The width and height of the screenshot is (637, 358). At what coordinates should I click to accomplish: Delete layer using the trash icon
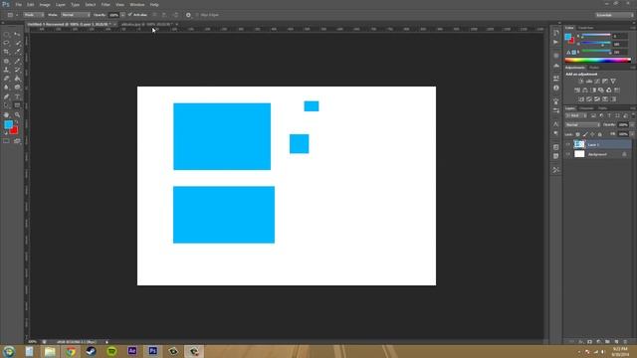tap(625, 342)
